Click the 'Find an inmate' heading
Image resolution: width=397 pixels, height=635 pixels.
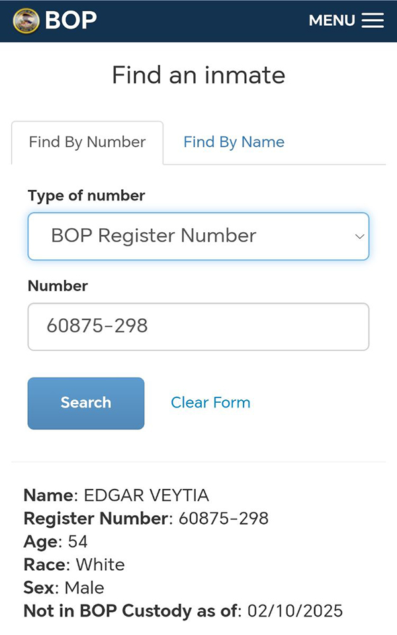tap(198, 75)
